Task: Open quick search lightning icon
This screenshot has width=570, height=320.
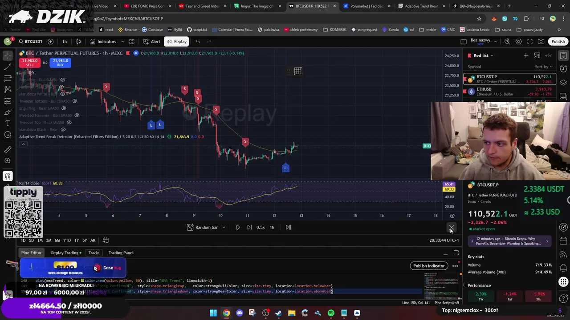Action: point(507,41)
